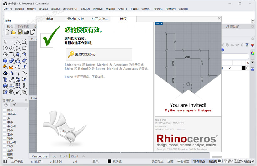Select the orange Explode tool

pos(12,67)
